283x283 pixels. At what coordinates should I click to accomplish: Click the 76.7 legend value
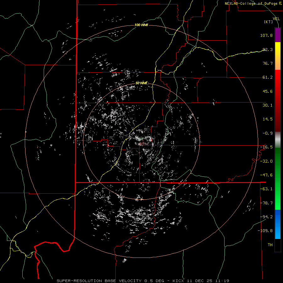click(268, 63)
